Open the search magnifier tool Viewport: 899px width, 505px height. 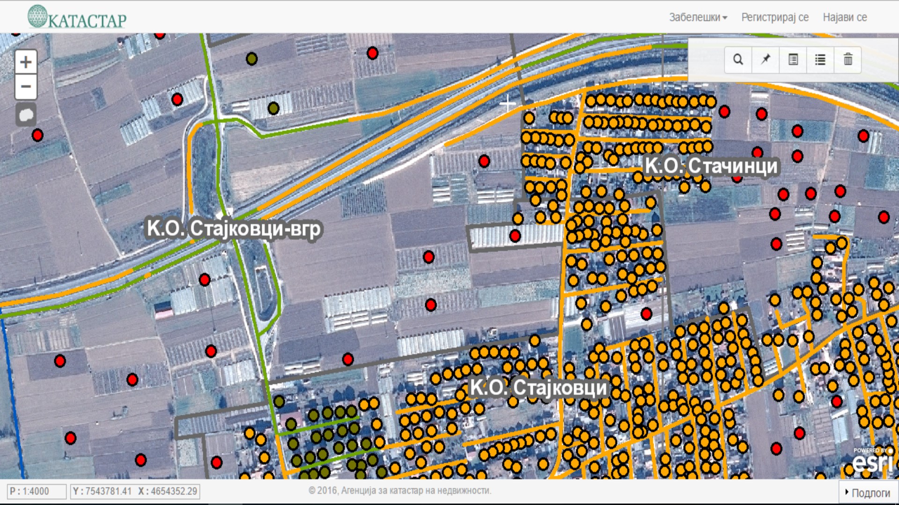click(x=738, y=59)
